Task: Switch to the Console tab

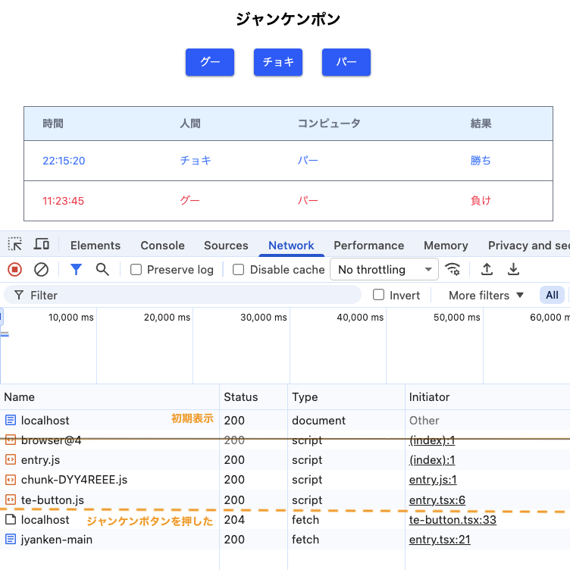Action: tap(162, 246)
